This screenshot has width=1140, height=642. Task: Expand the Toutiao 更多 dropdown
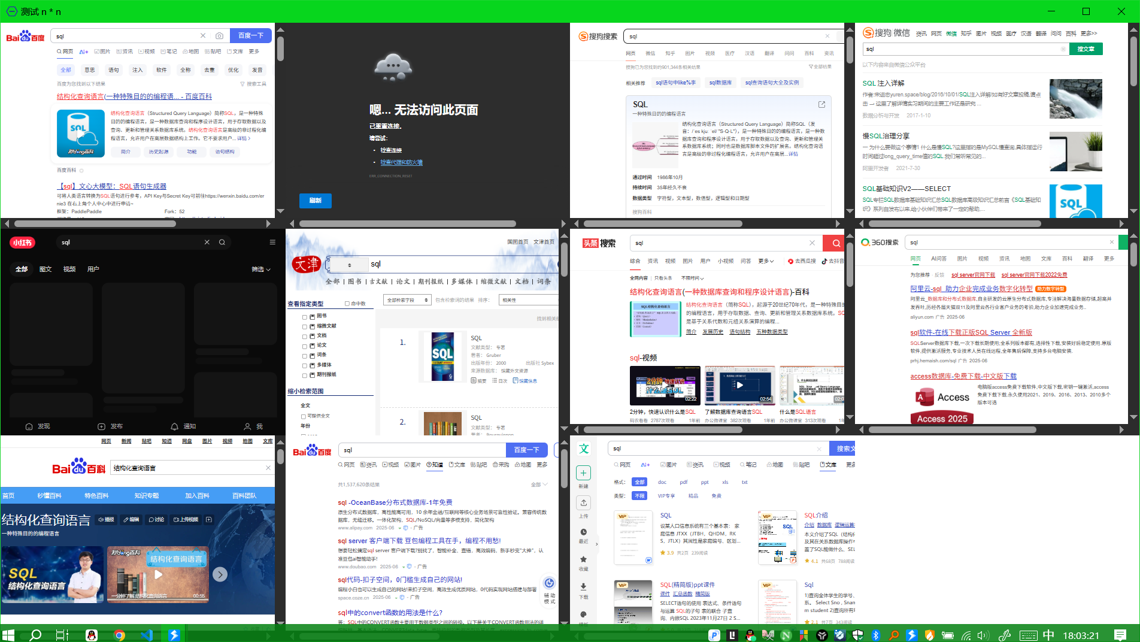pos(766,261)
